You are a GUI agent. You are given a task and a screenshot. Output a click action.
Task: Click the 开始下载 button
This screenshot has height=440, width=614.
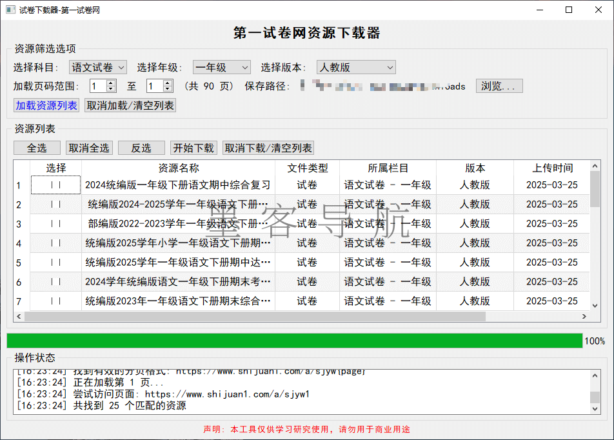tap(193, 148)
